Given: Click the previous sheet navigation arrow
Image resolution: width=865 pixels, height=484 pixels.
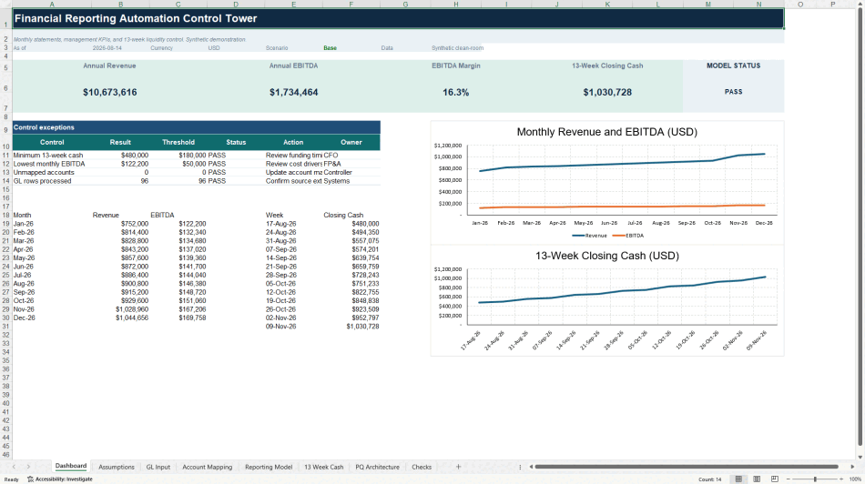Looking at the screenshot, I should (x=14, y=467).
